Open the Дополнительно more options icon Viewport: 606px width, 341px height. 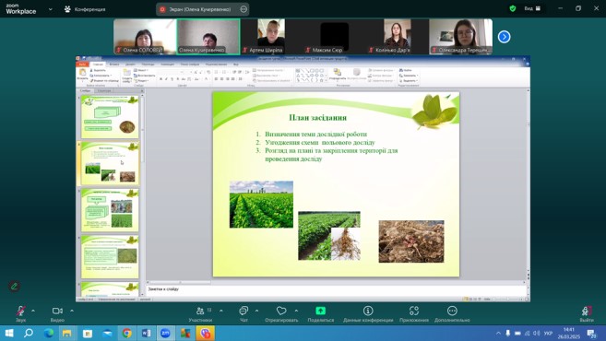tap(452, 311)
